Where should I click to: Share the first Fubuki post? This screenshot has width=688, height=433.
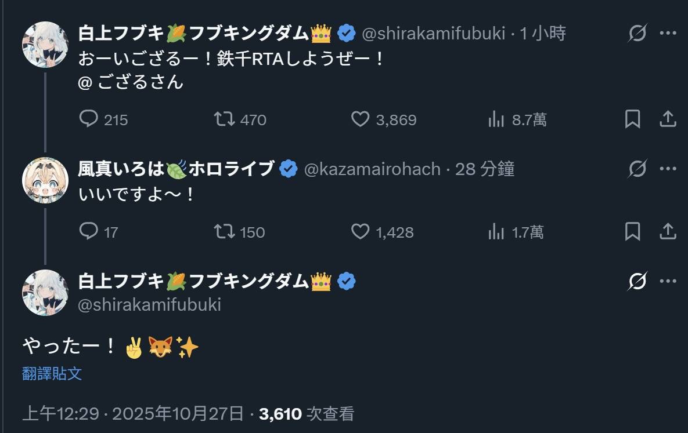[x=668, y=119]
